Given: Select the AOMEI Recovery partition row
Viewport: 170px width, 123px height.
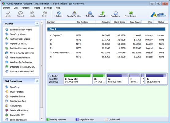Looking at the screenshot, I should tap(106, 53).
